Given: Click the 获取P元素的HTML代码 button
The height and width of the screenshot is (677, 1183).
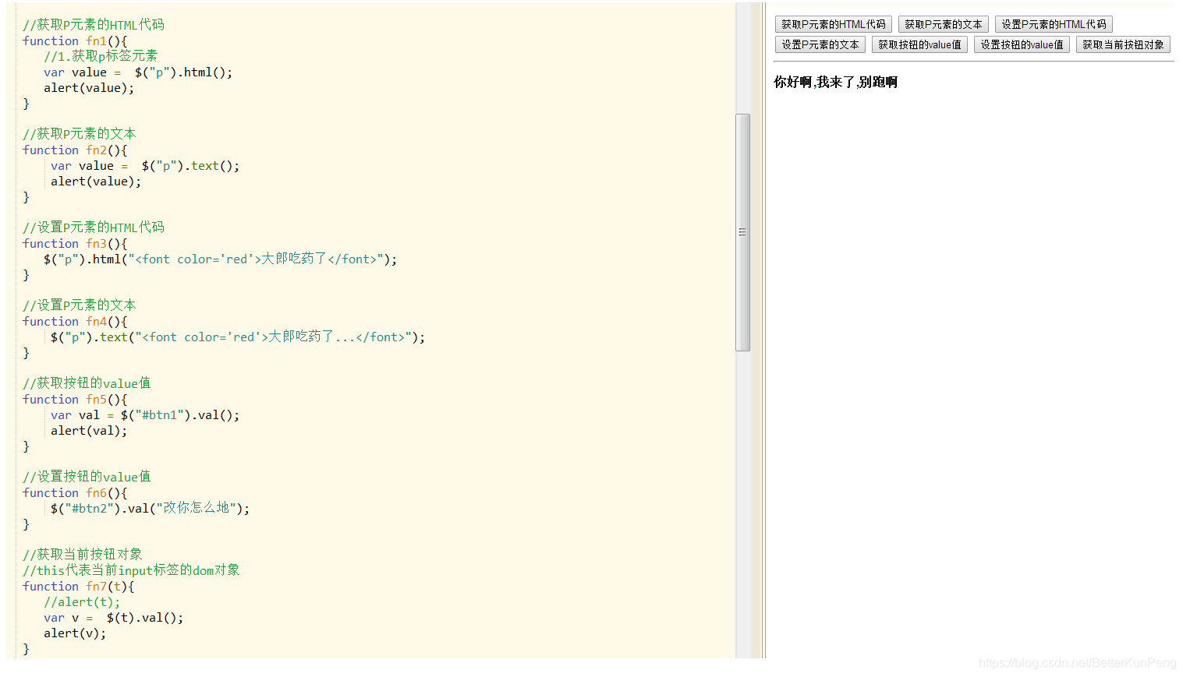Looking at the screenshot, I should pos(833,24).
